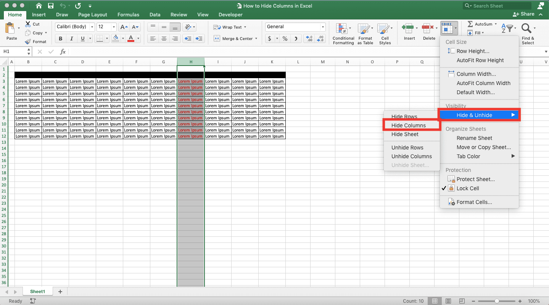
Task: Add a new sheet with the plus button
Action: tap(60, 291)
